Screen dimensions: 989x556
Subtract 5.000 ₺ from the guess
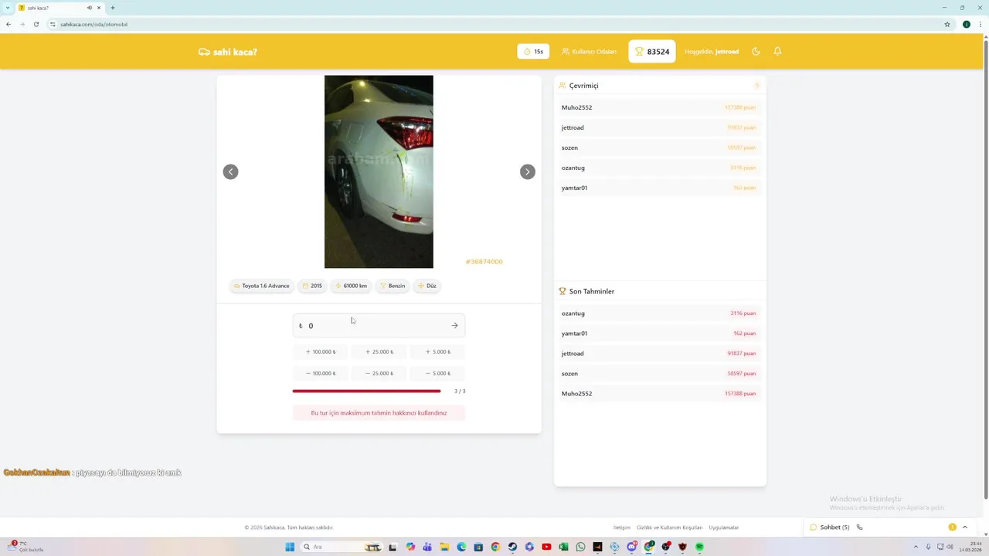tap(437, 374)
